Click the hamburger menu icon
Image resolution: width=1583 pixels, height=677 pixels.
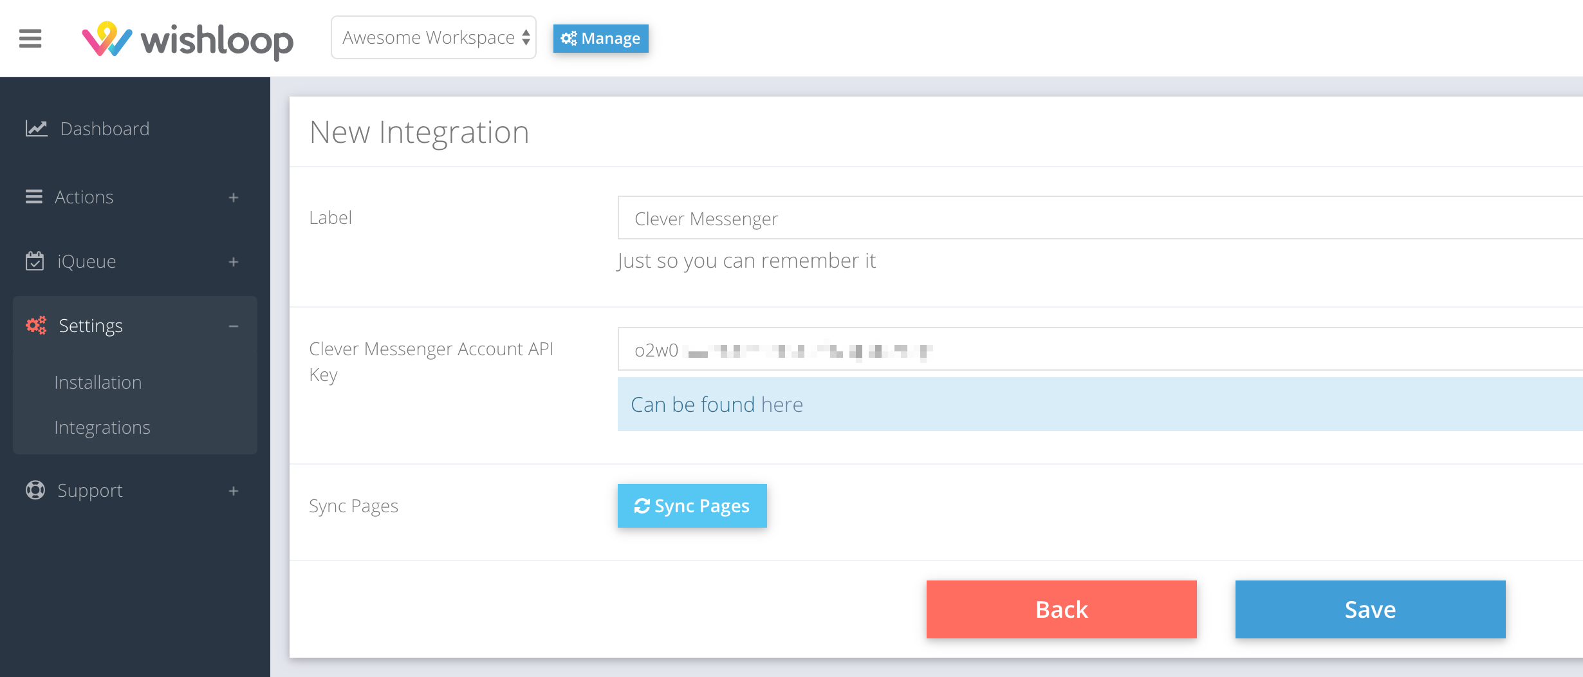tap(30, 39)
